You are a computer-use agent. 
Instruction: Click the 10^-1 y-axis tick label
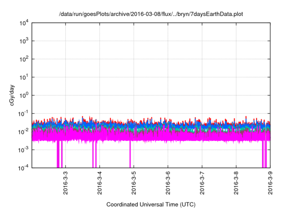[x=23, y=114]
